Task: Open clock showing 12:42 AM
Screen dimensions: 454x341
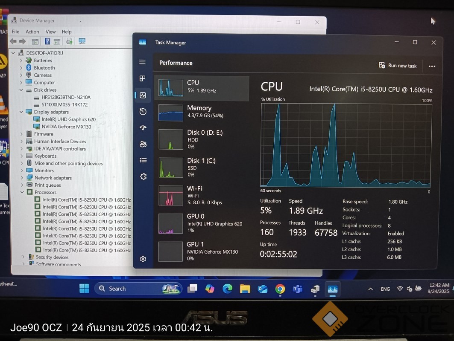Action: coord(438,288)
